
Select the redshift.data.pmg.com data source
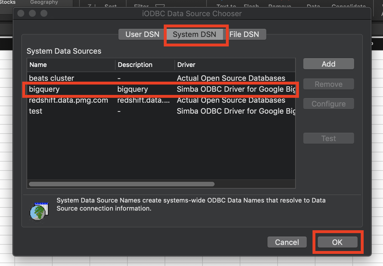(161, 100)
